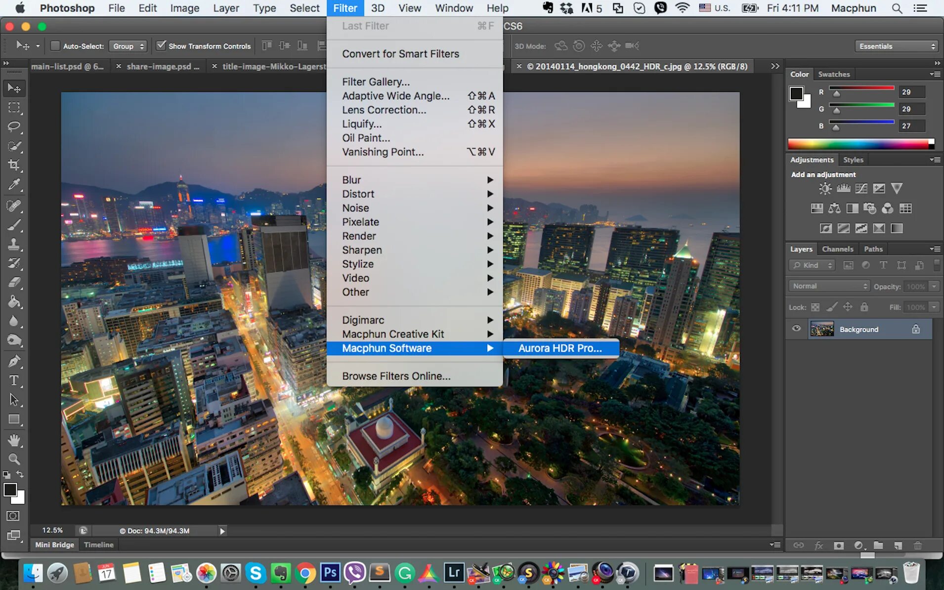
Task: Expand the Macphun Creative Kit submenu
Action: [x=415, y=334]
